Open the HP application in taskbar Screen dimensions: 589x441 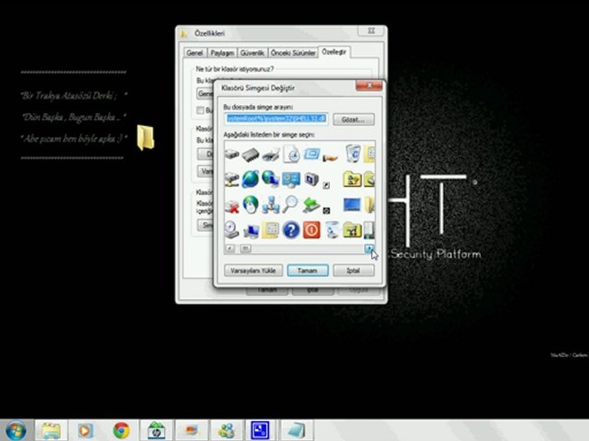click(x=156, y=431)
